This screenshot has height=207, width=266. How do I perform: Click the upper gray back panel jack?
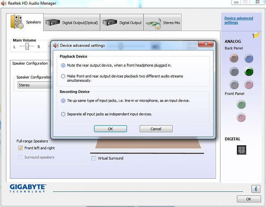click(234, 72)
